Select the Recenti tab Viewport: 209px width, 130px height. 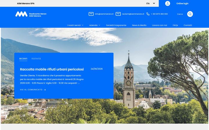pyautogui.click(x=23, y=59)
